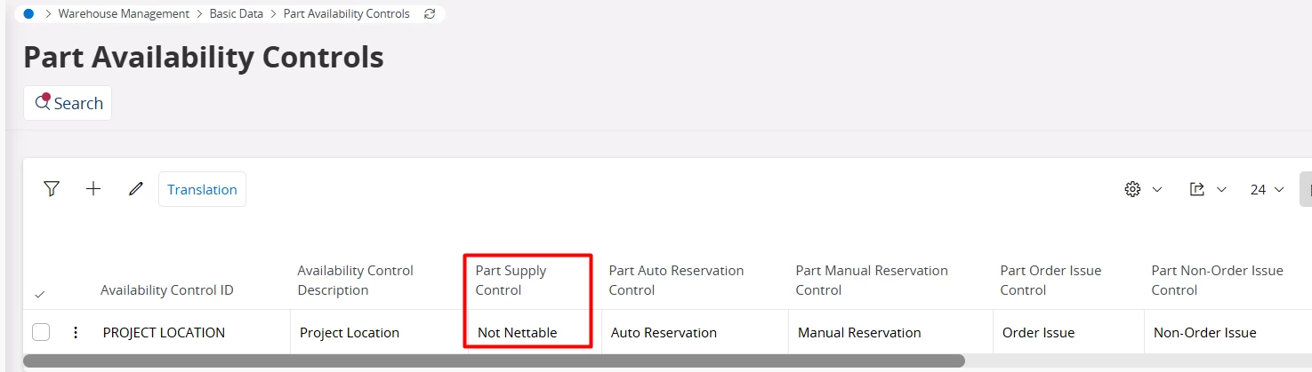Tick the PROJECT LOCATION row checkbox

coord(41,333)
